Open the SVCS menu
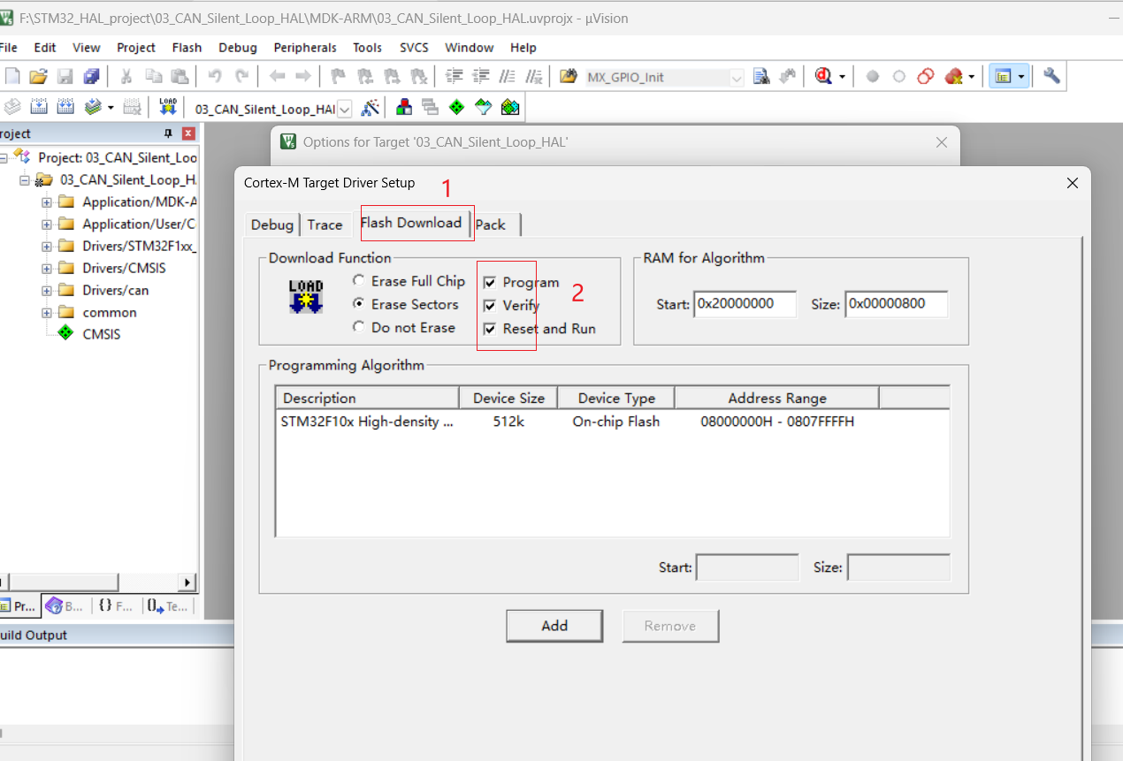 414,48
